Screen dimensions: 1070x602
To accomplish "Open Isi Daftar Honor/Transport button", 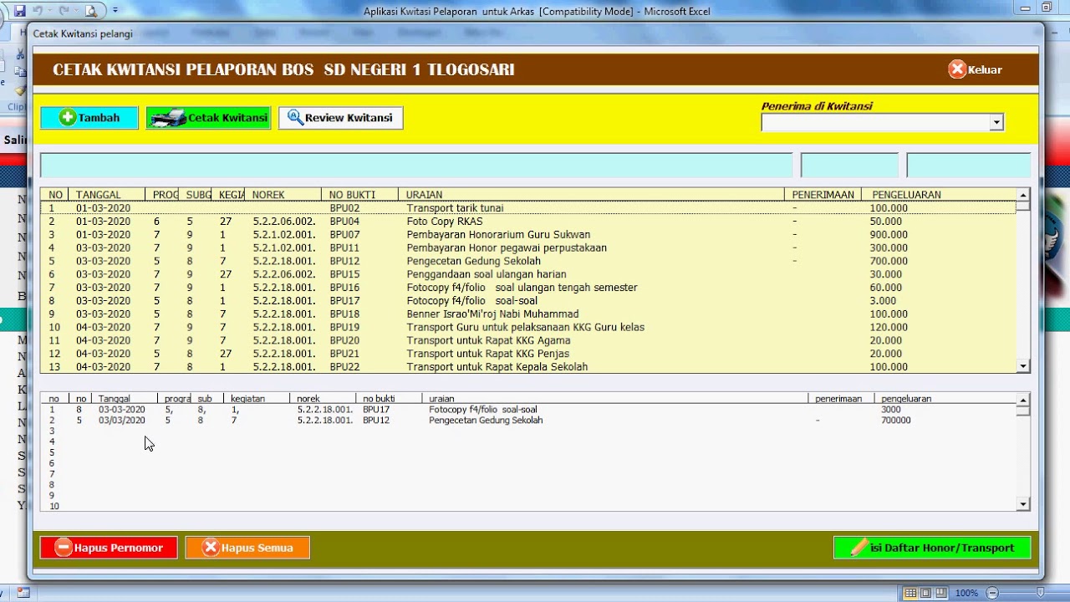I will tap(932, 548).
